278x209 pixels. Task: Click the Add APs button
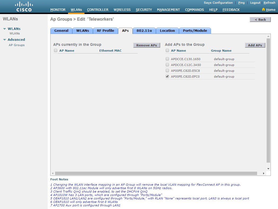click(x=255, y=45)
